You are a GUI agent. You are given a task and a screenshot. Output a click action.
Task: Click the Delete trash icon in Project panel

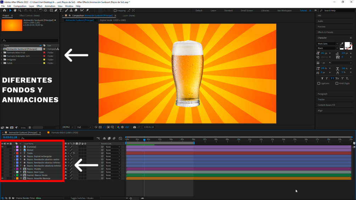tap(30, 128)
